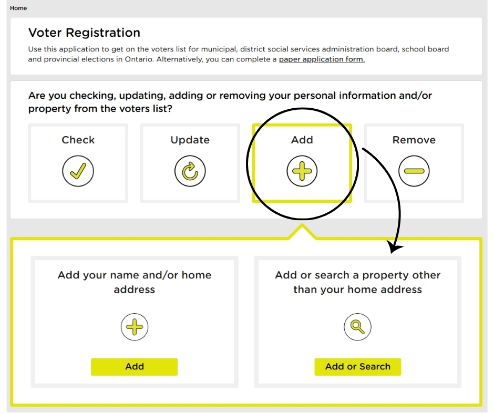Click the yellow checkmark icon under Check
494x414 pixels.
tap(78, 171)
